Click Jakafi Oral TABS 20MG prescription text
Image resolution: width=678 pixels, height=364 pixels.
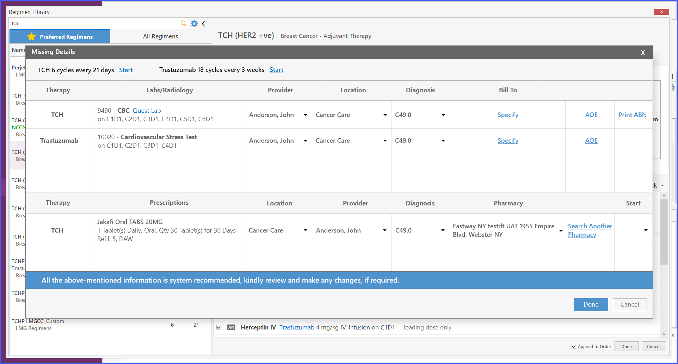tap(130, 222)
